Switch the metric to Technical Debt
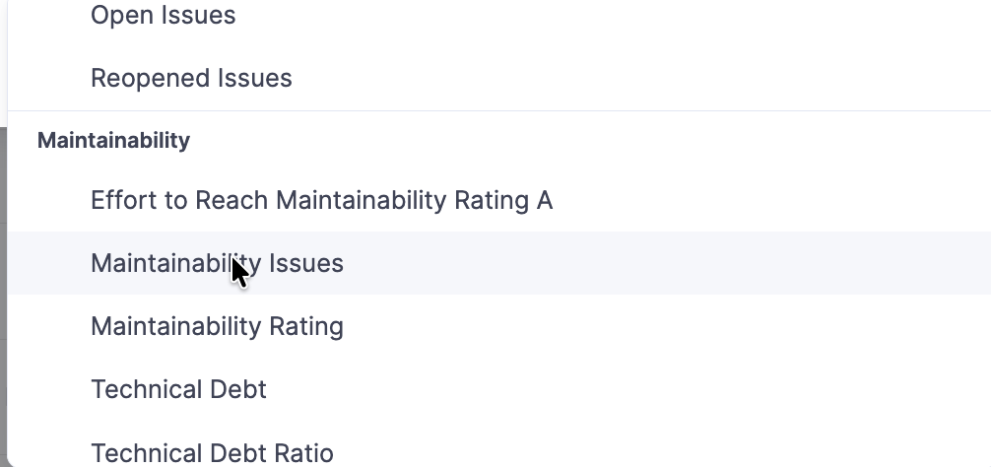Viewport: 991px width, 467px height. pyautogui.click(x=178, y=390)
